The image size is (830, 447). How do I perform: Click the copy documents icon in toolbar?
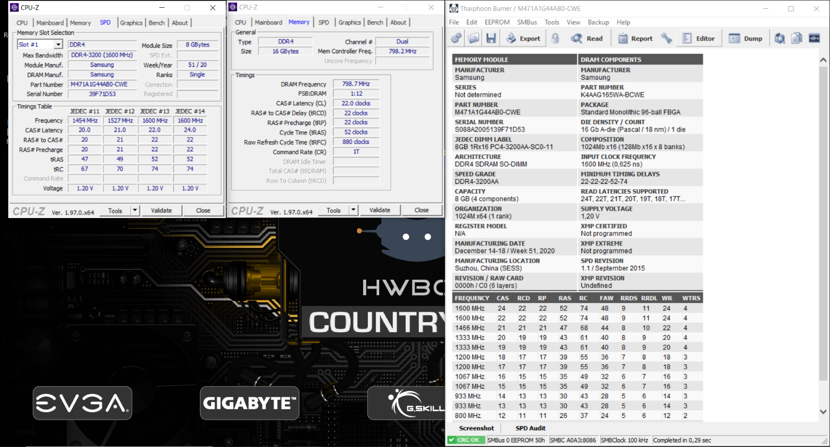(x=797, y=38)
